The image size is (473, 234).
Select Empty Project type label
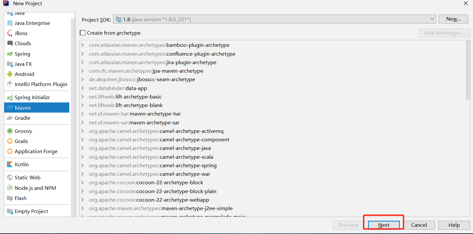point(31,211)
